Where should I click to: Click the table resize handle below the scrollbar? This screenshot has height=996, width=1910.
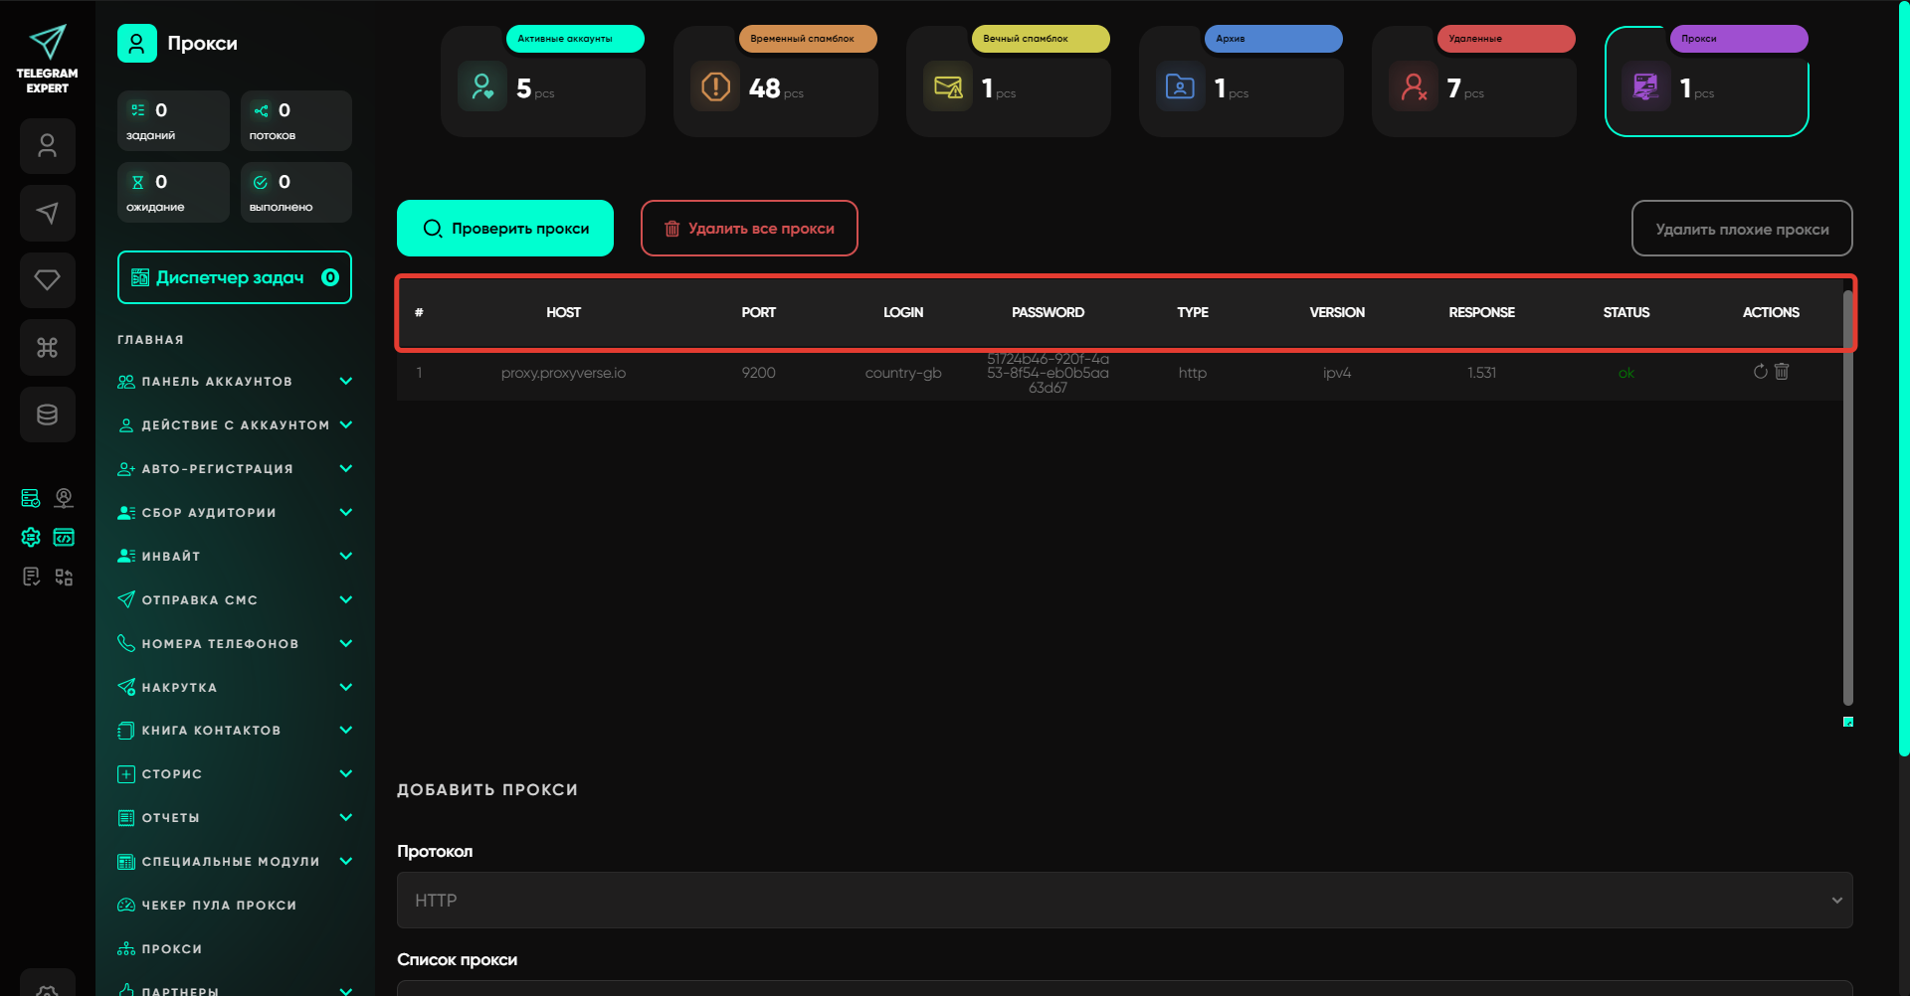coord(1848,723)
